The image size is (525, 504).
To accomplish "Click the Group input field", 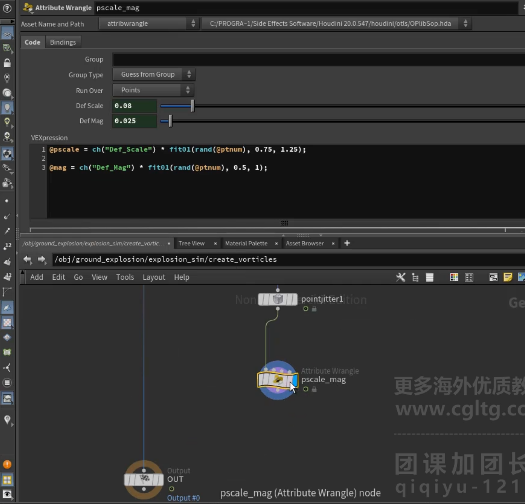I will 319,59.
